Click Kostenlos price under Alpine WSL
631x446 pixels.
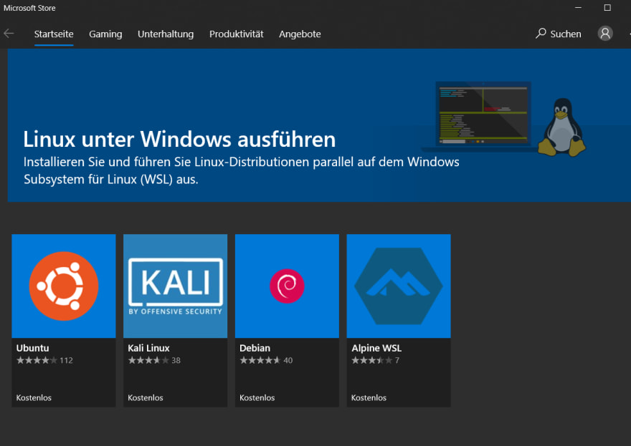click(x=369, y=398)
